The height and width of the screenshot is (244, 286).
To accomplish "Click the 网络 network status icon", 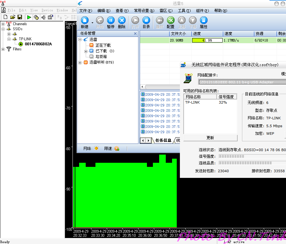I will coord(96,148).
